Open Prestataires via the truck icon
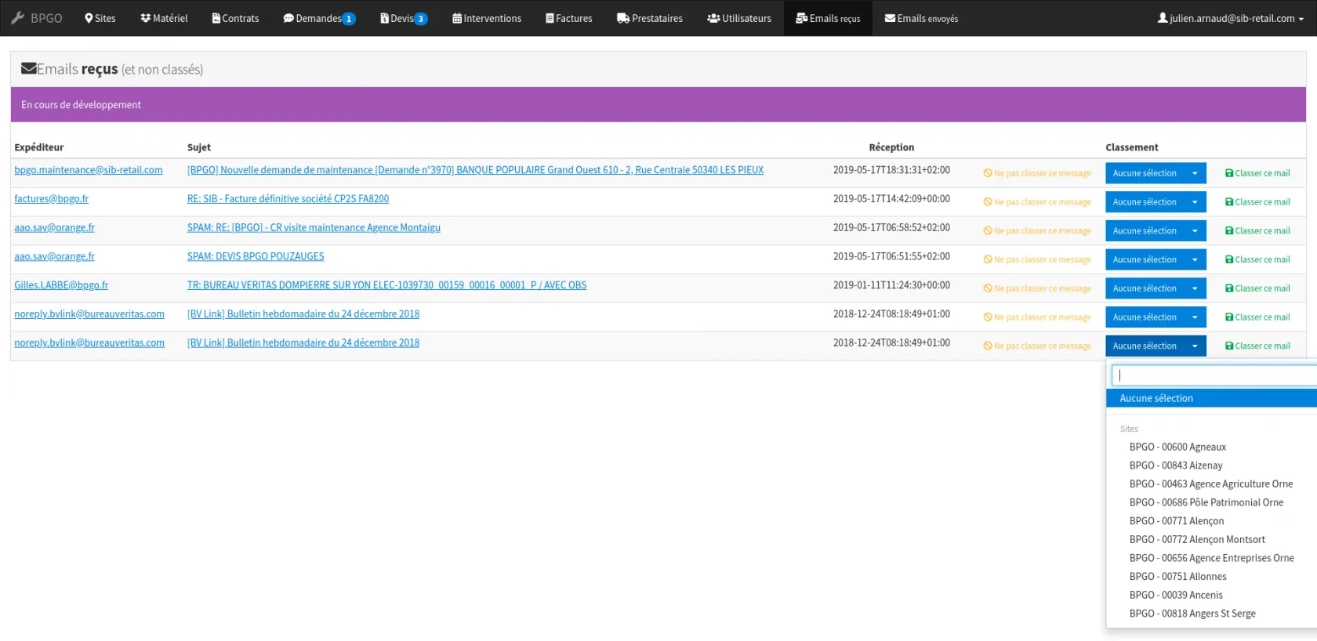1317x641 pixels. click(623, 18)
